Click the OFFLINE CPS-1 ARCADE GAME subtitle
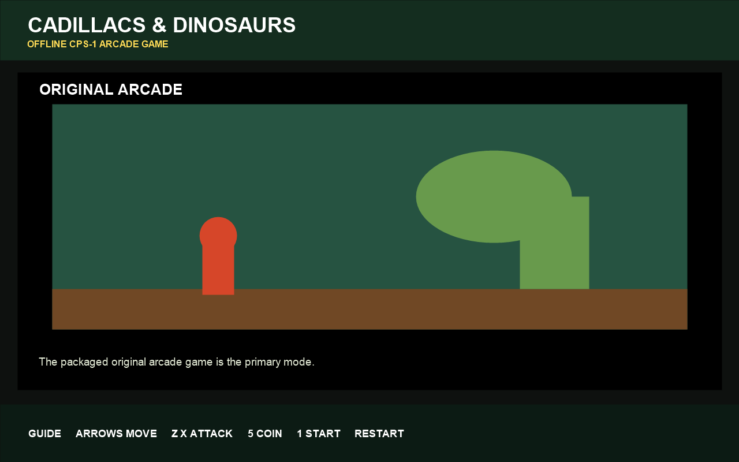The height and width of the screenshot is (462, 739). pyautogui.click(x=98, y=44)
